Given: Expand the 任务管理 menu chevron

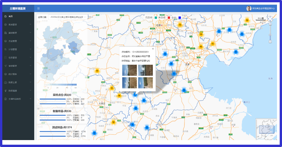Looking at the screenshot, I should 30,57.
